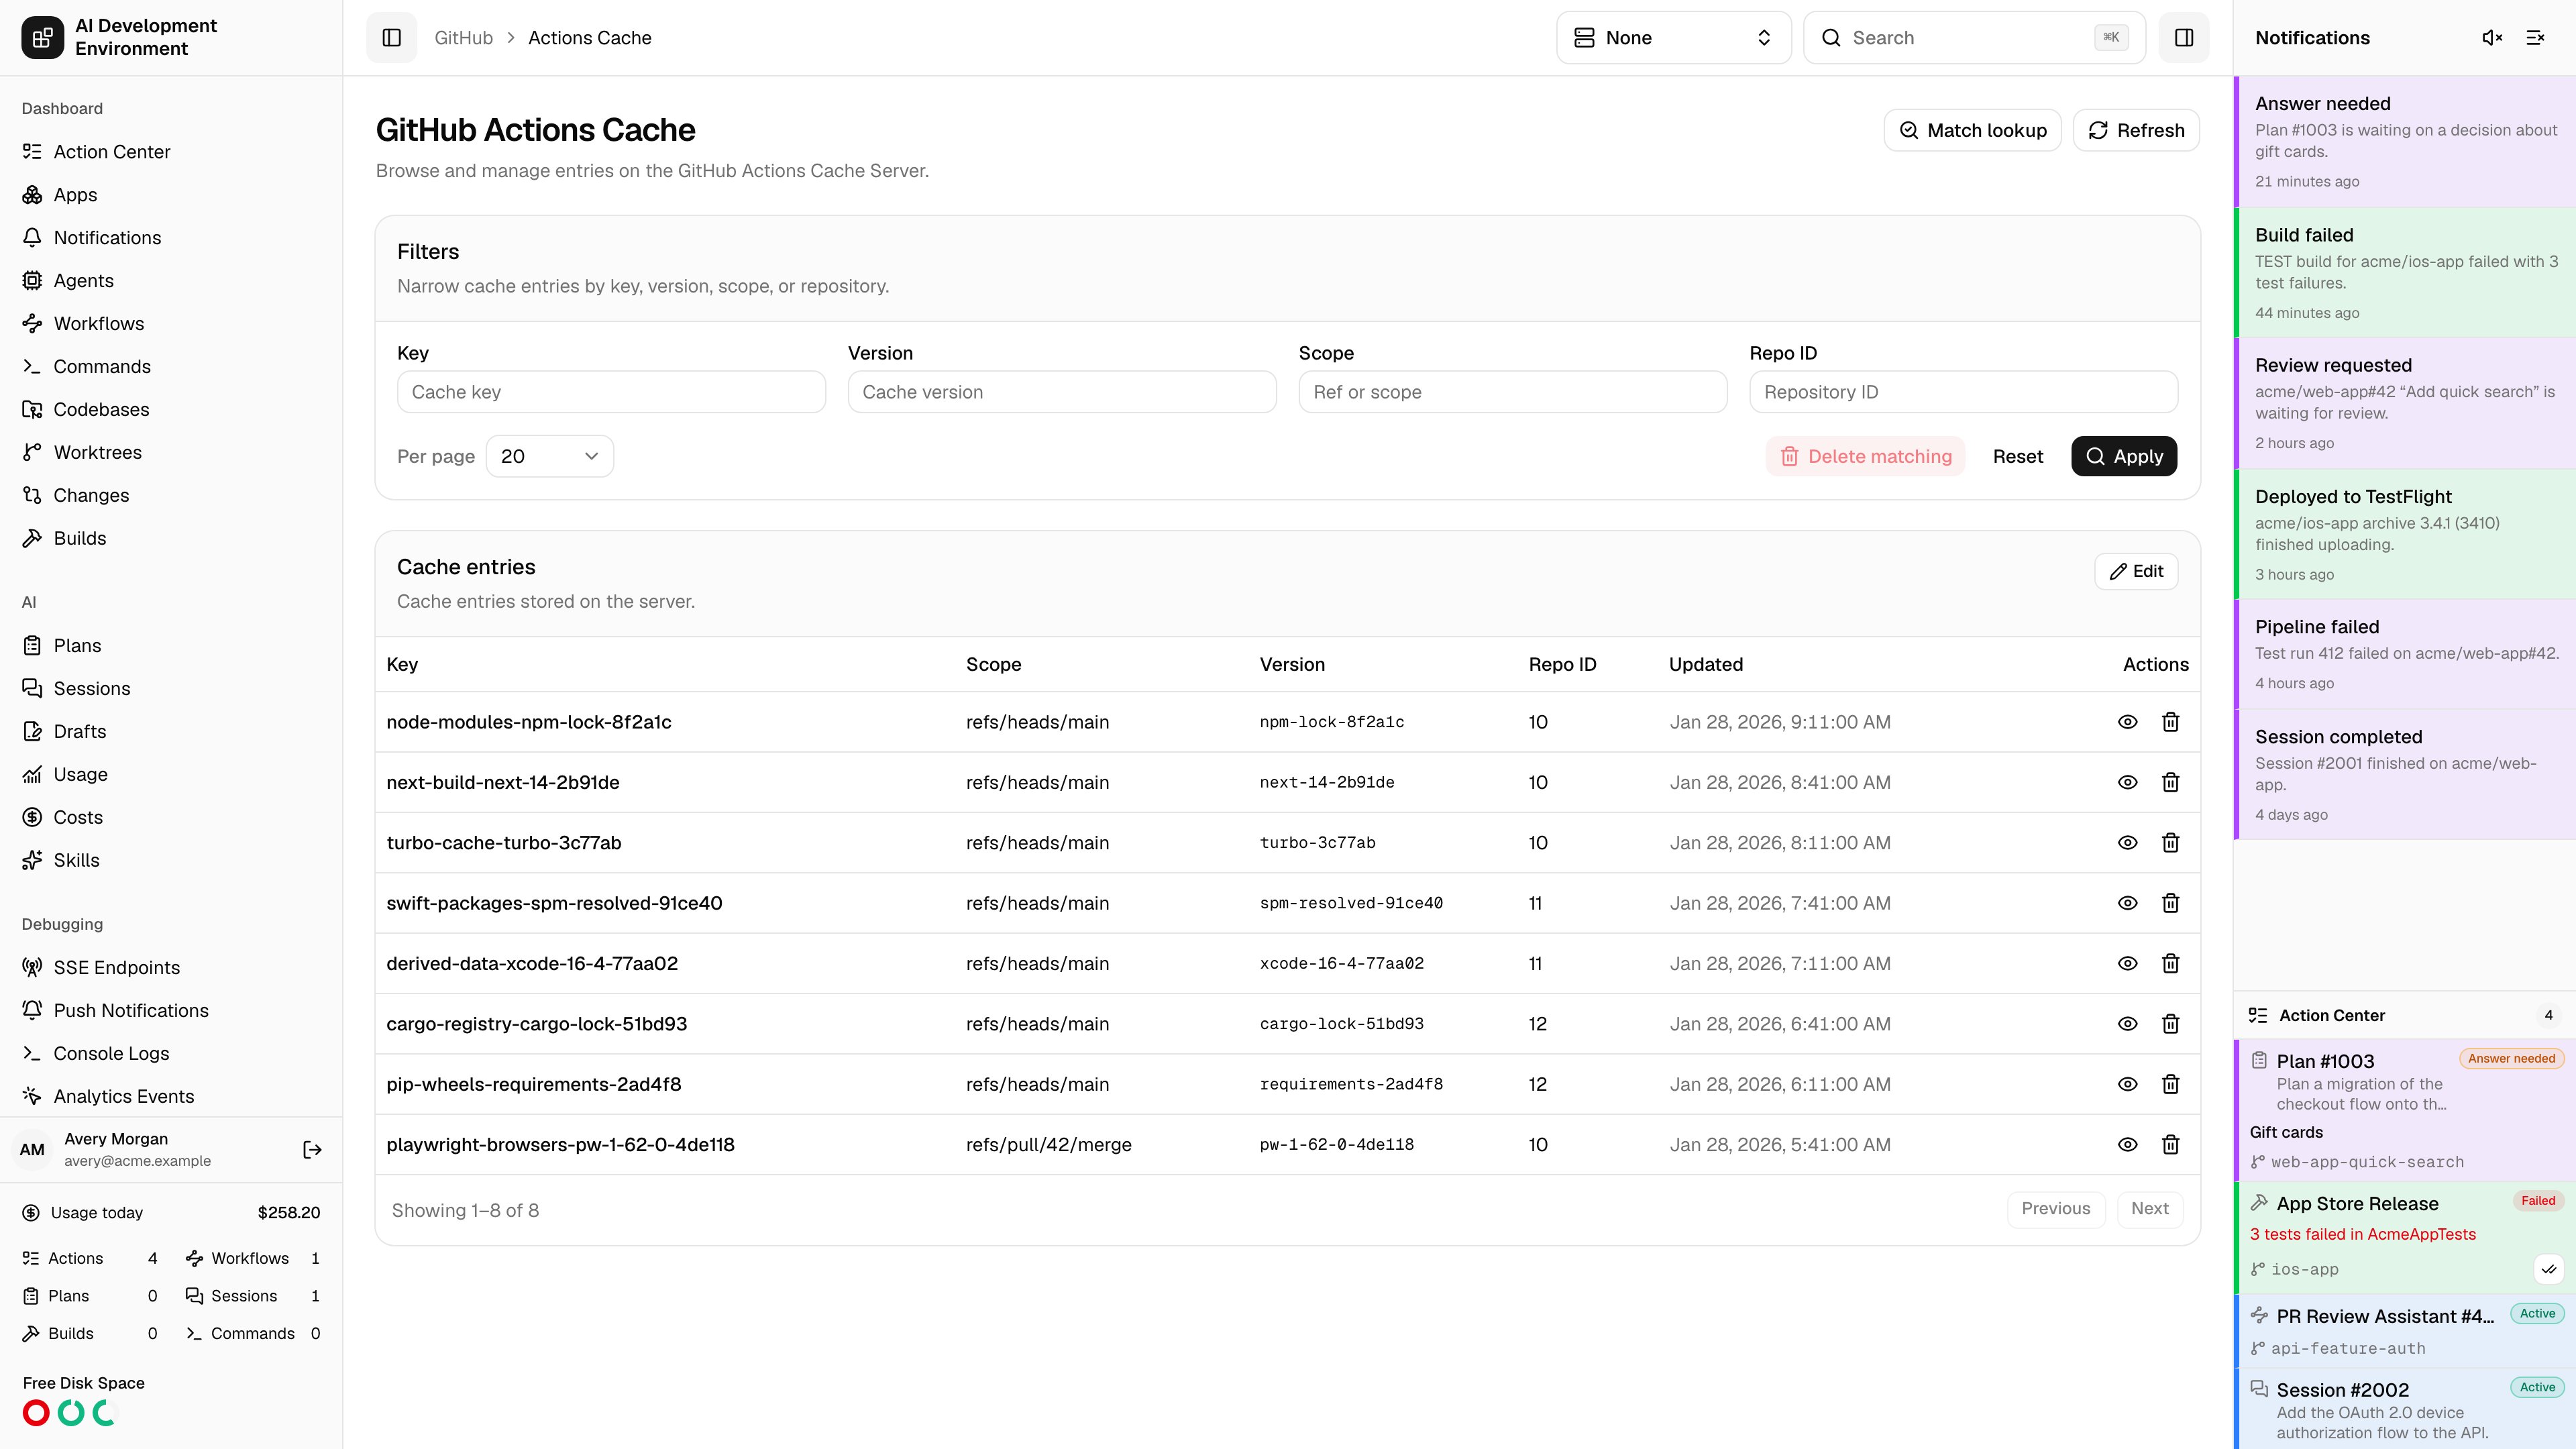The height and width of the screenshot is (1449, 2576).
Task: Refresh the cache entries list
Action: (2135, 130)
